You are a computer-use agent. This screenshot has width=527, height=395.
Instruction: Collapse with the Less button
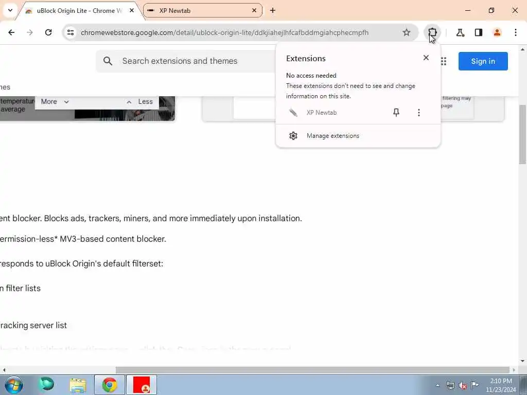click(139, 101)
